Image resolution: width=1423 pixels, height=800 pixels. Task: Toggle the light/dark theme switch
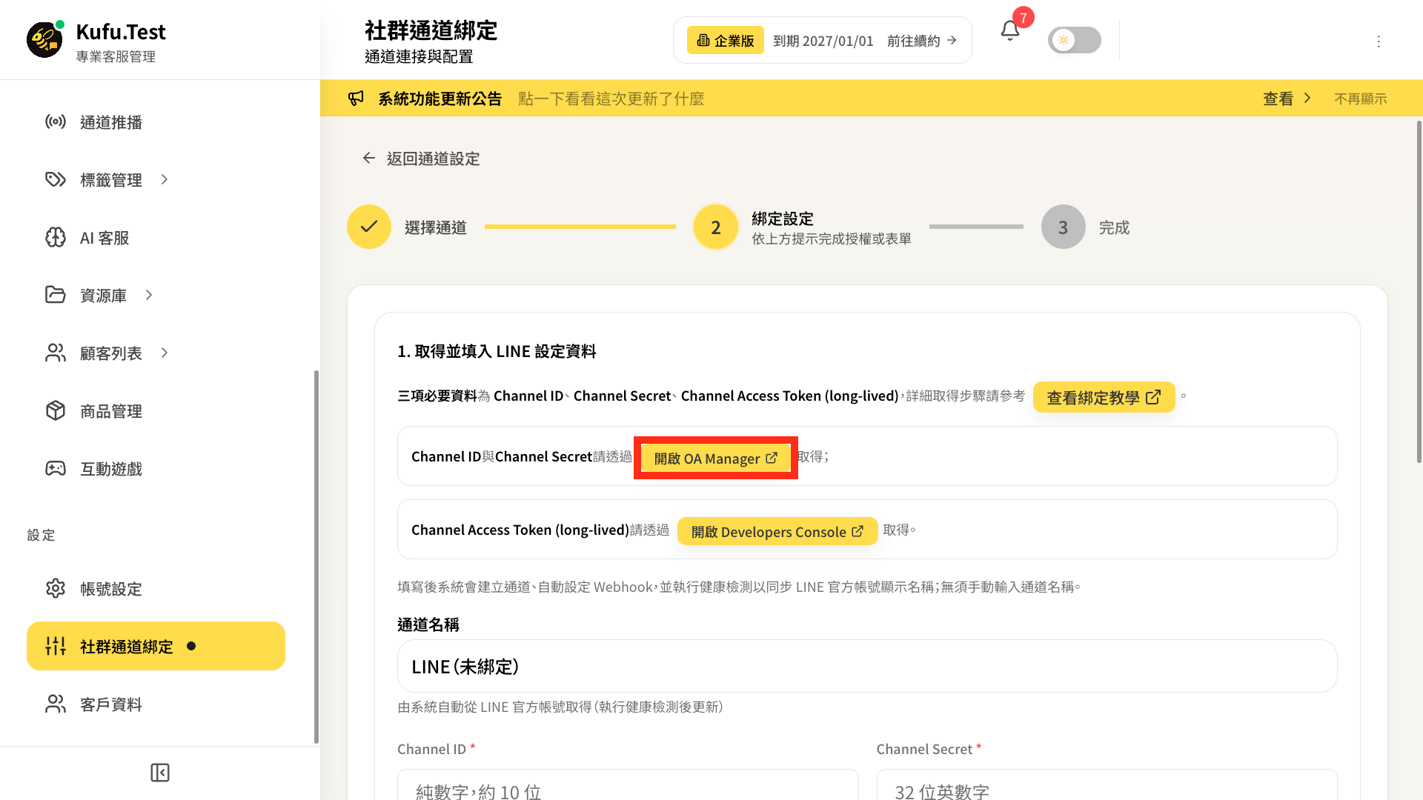pos(1074,40)
